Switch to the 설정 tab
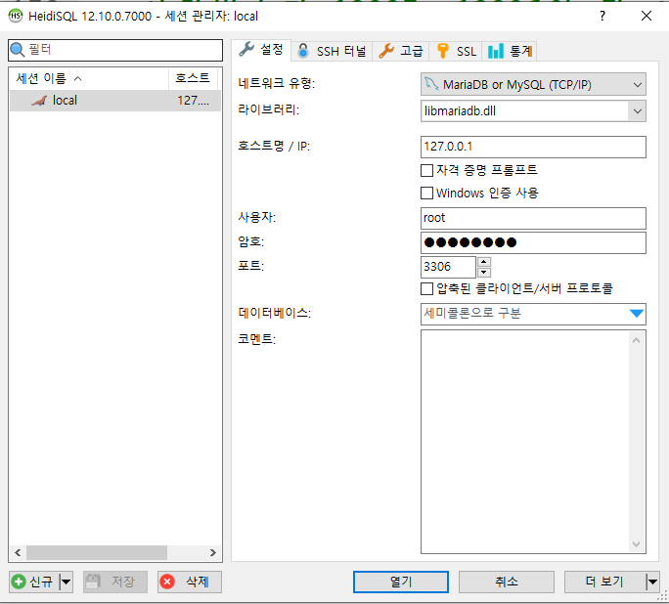 click(261, 50)
